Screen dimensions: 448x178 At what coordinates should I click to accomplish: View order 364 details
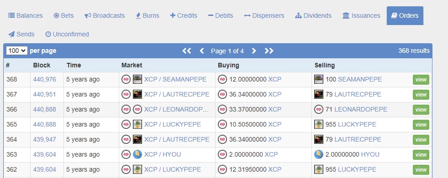click(421, 140)
